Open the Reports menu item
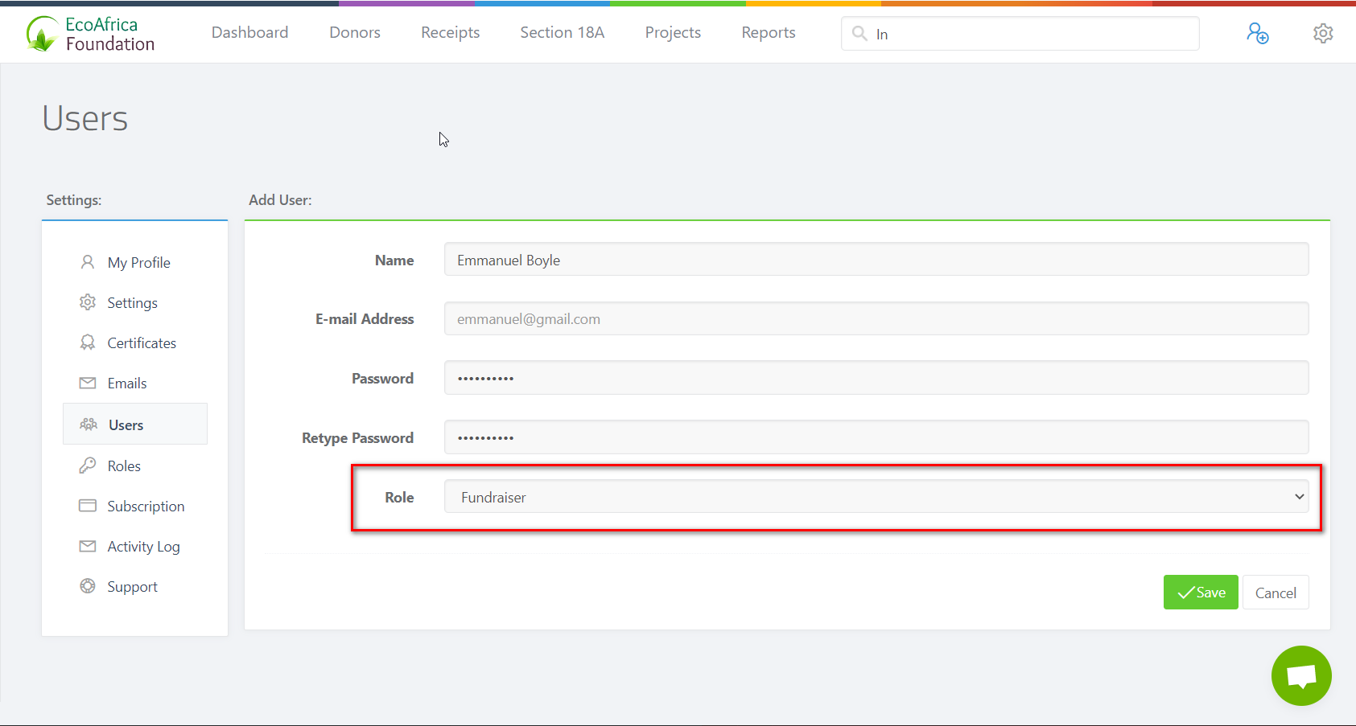 click(768, 33)
